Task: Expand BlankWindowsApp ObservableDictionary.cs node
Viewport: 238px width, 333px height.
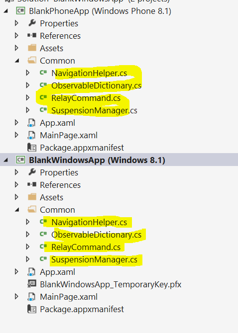Action: 28,234
